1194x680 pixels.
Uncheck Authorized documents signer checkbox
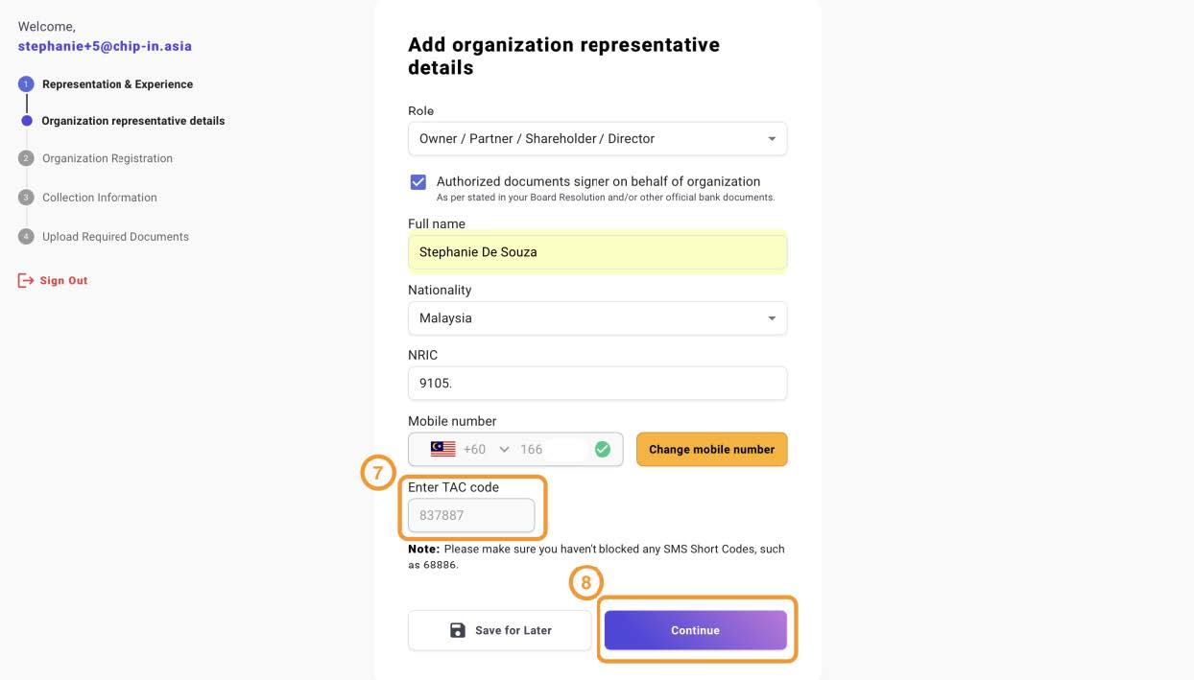[418, 182]
